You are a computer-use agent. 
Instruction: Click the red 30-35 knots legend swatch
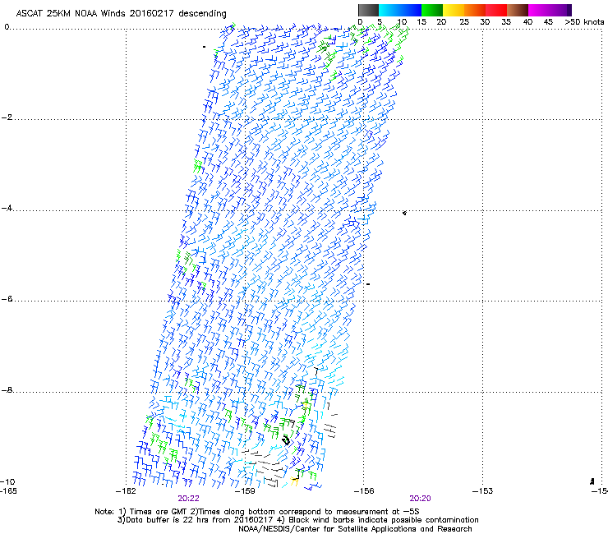coord(496,10)
